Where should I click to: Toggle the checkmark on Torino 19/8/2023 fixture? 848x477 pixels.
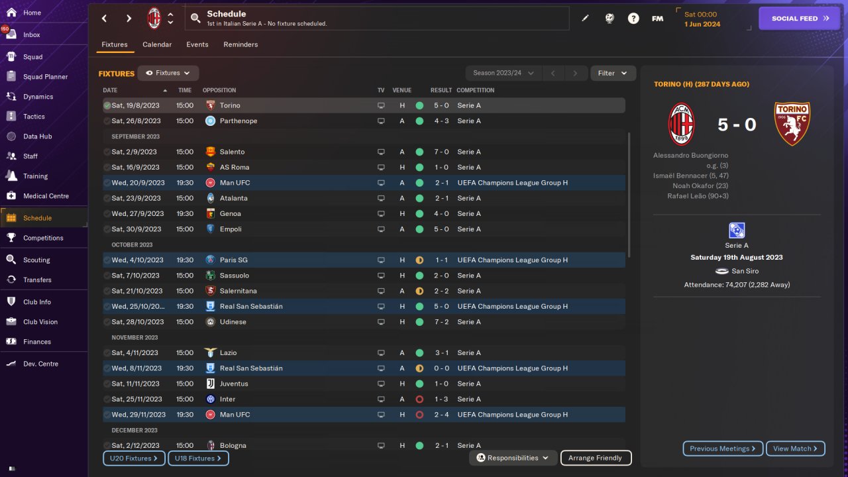pos(107,105)
